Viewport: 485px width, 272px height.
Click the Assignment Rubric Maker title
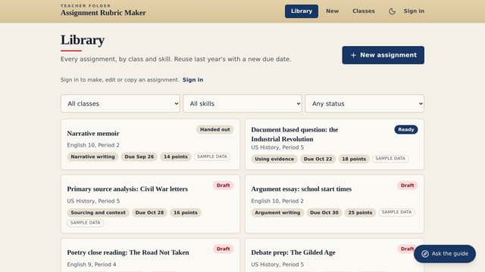[103, 13]
